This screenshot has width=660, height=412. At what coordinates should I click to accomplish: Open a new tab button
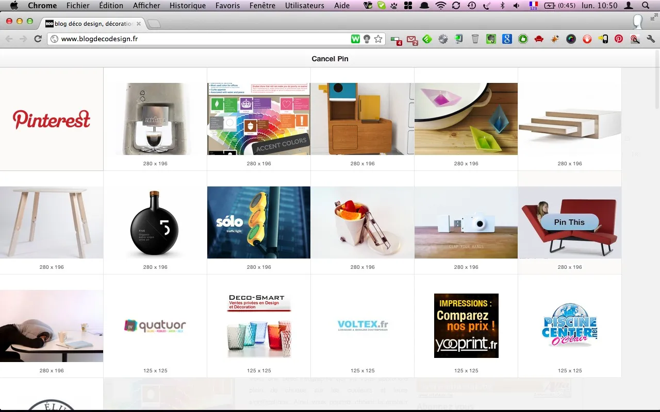tap(154, 24)
